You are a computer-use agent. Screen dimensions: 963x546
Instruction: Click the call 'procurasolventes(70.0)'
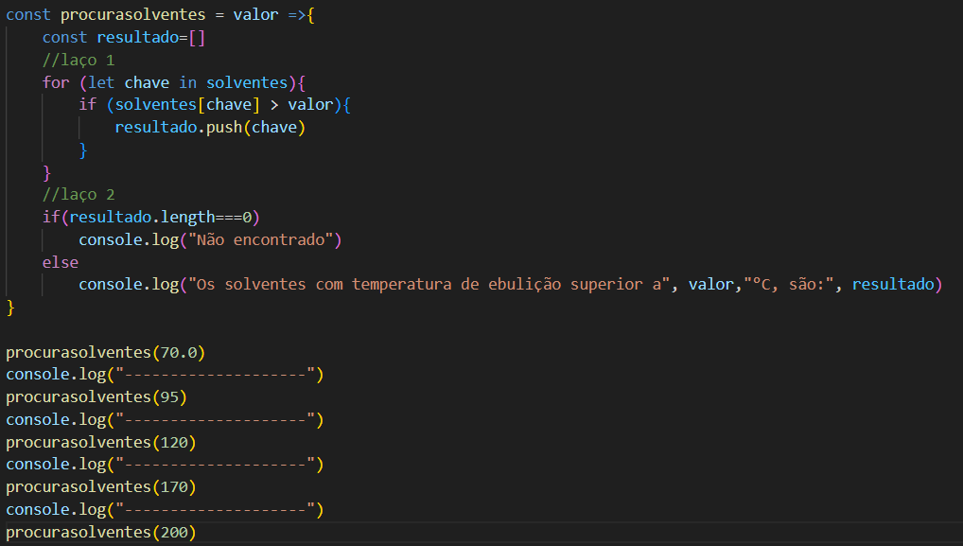pos(106,352)
